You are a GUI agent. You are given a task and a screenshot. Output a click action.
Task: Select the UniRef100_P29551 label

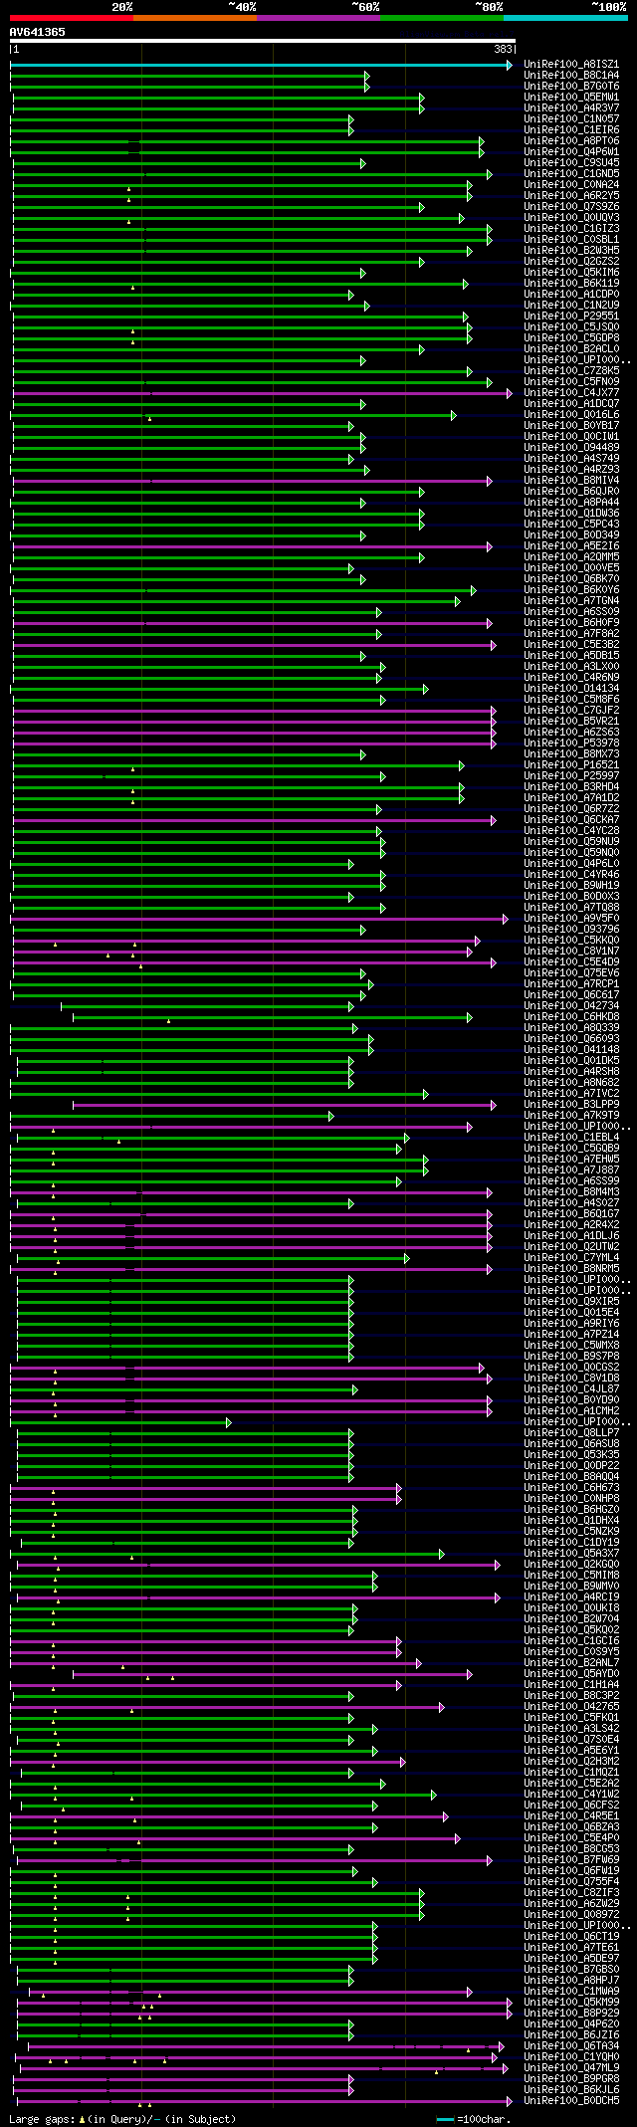pyautogui.click(x=571, y=317)
